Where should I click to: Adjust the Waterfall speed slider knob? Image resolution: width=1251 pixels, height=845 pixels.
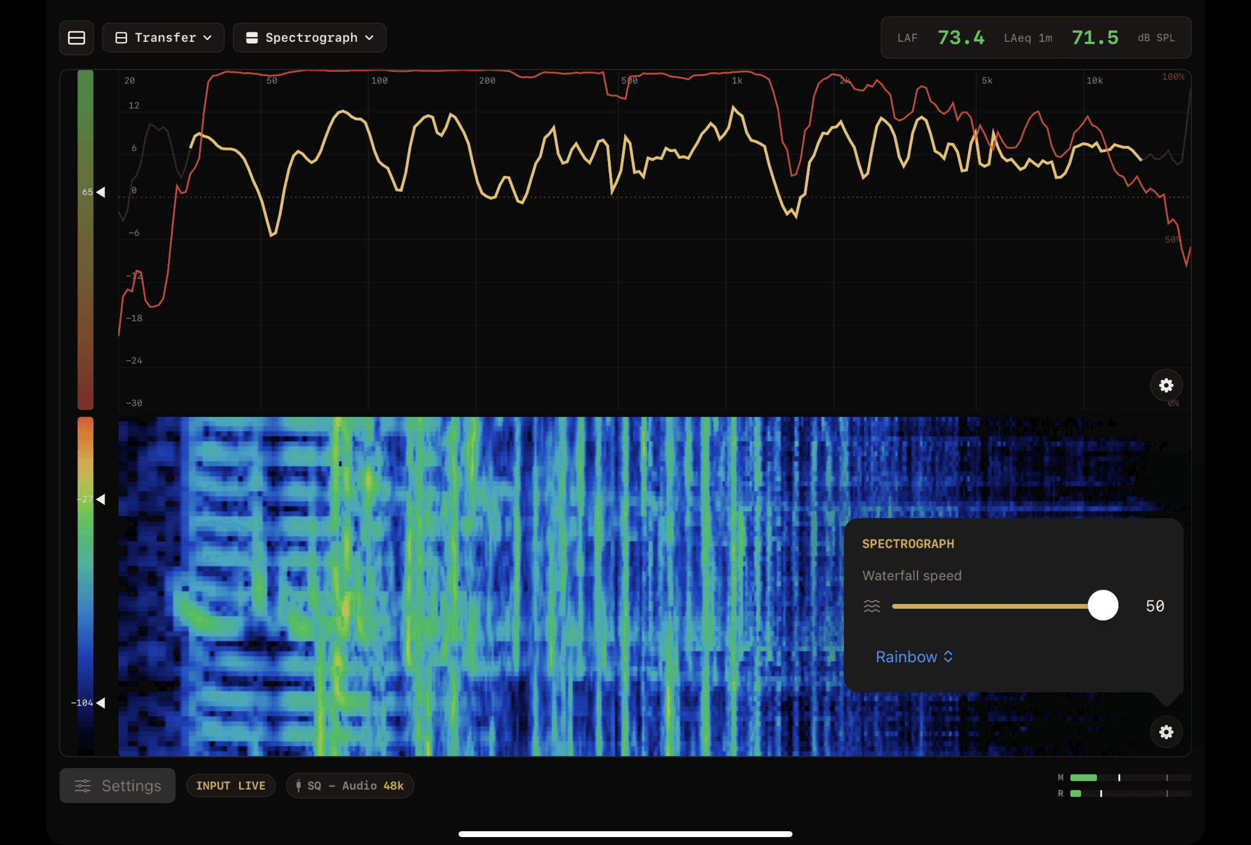point(1103,606)
